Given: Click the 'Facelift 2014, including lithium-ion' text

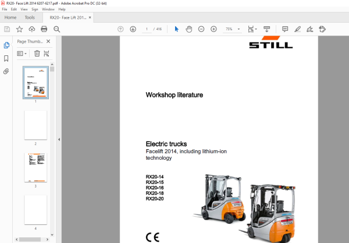Looking at the screenshot, I should 186,152.
